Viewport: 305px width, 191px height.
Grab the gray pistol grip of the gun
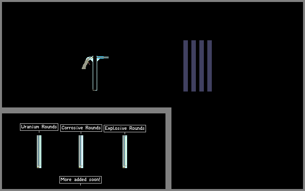(85, 64)
